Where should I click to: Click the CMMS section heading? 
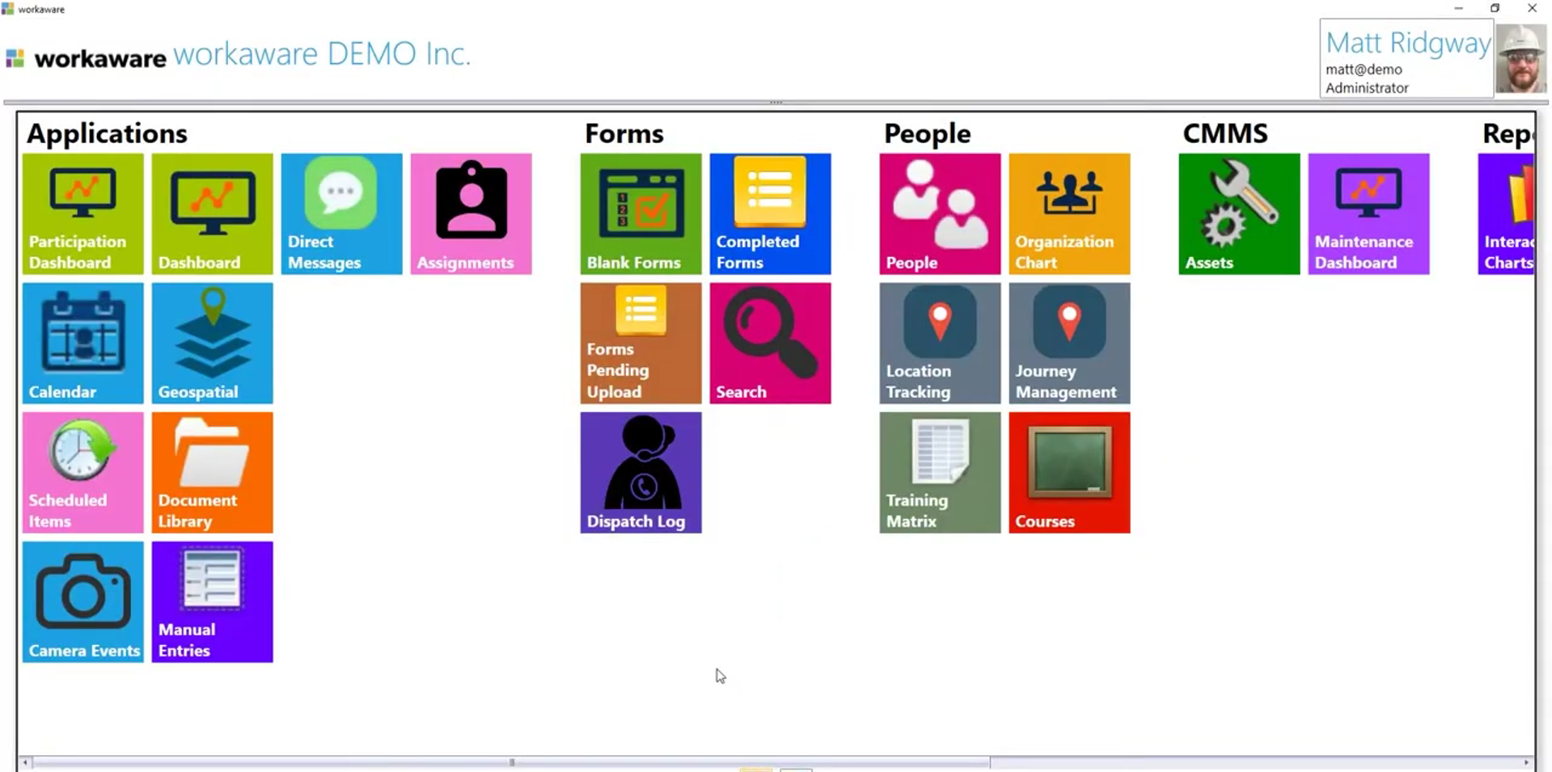(x=1225, y=133)
